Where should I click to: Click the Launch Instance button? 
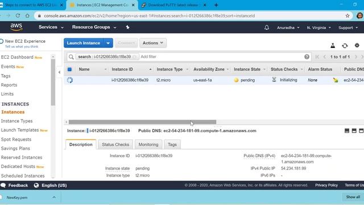pyautogui.click(x=84, y=43)
